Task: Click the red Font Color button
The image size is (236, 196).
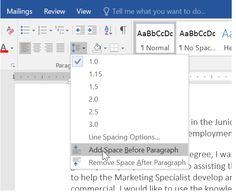Action: pos(4,48)
